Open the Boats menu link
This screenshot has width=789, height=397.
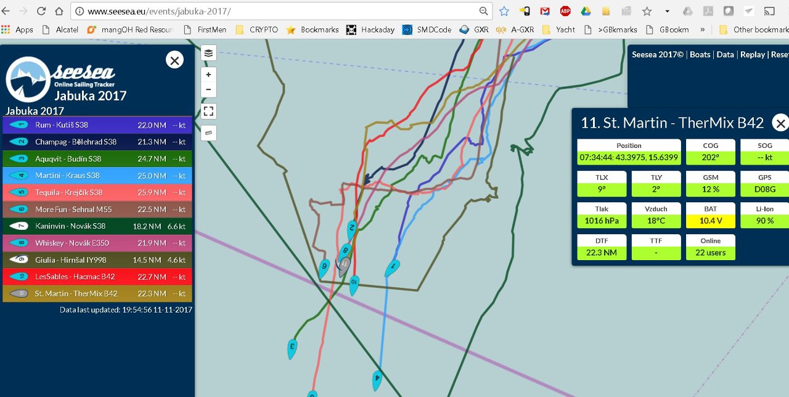click(700, 54)
